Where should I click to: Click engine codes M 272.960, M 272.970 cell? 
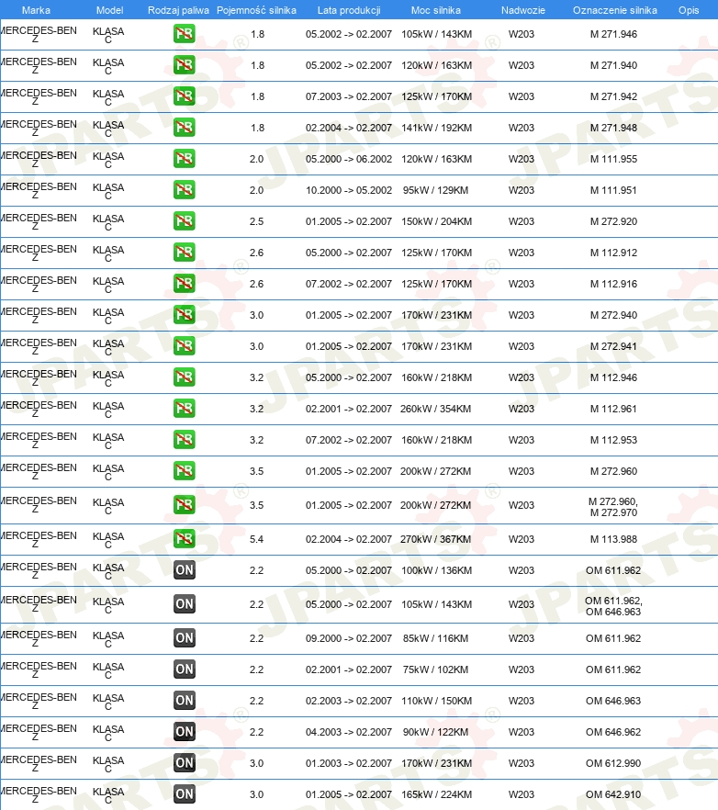point(613,507)
